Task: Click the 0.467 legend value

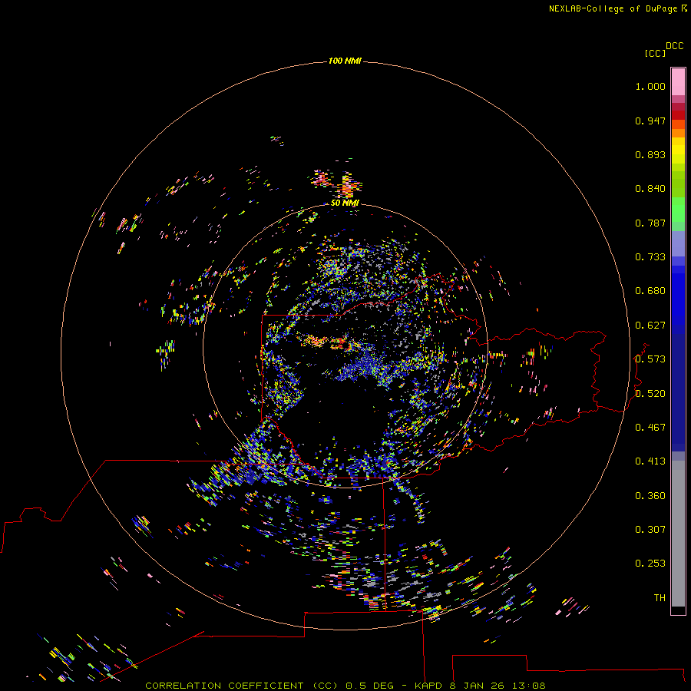Action: point(650,428)
